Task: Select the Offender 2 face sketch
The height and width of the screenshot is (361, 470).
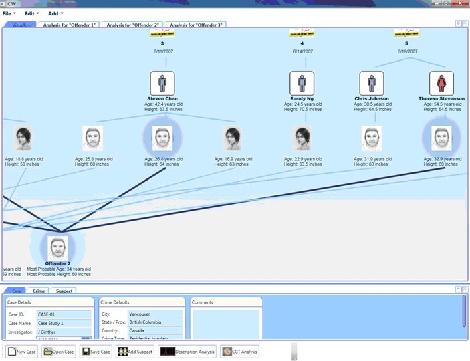Action: point(58,247)
